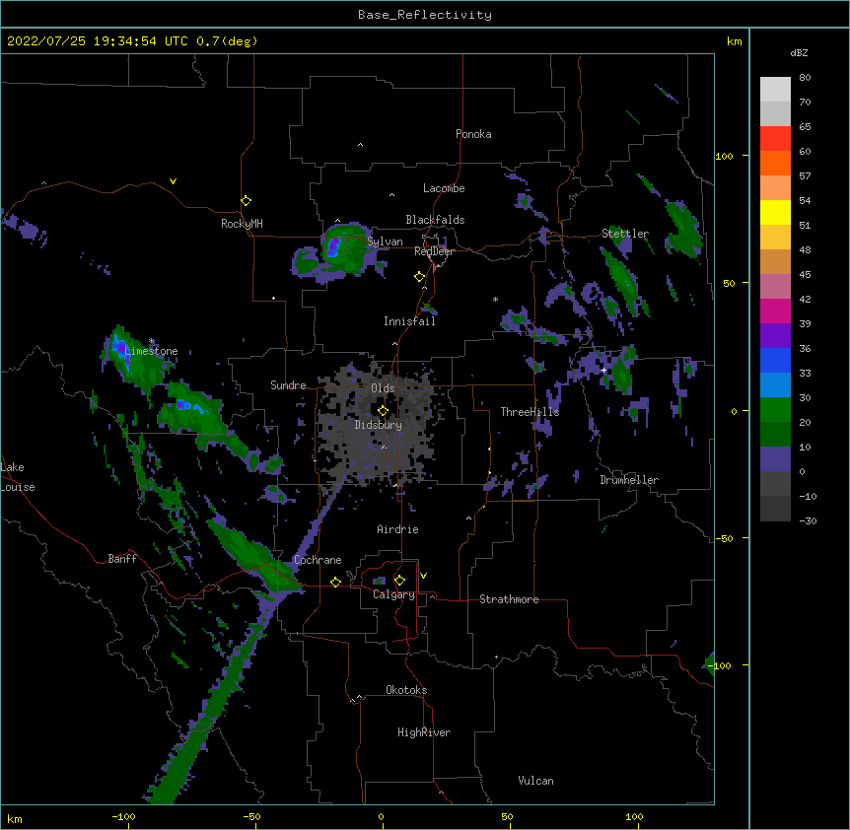
Task: Click the Lacombe city label
Action: (x=444, y=188)
